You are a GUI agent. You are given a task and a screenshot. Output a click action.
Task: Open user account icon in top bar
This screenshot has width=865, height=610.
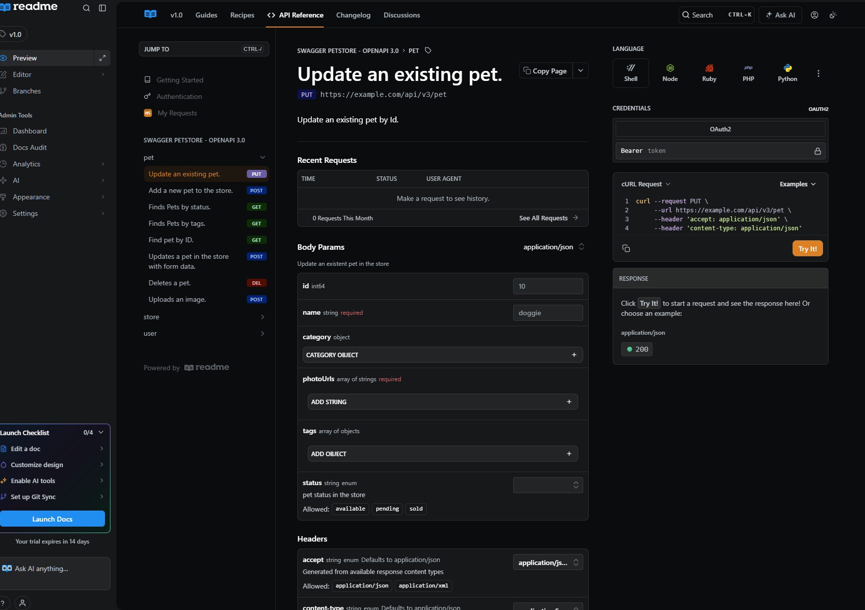point(815,15)
